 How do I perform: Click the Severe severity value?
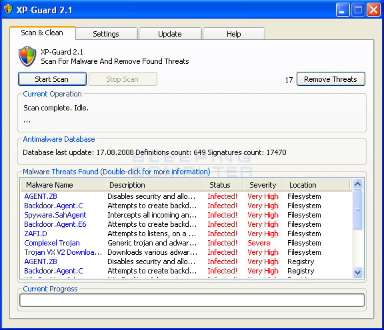click(259, 243)
